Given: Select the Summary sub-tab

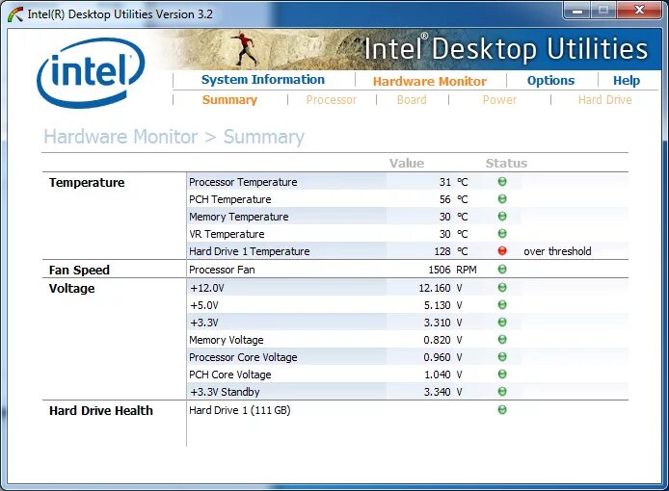Looking at the screenshot, I should (x=229, y=100).
